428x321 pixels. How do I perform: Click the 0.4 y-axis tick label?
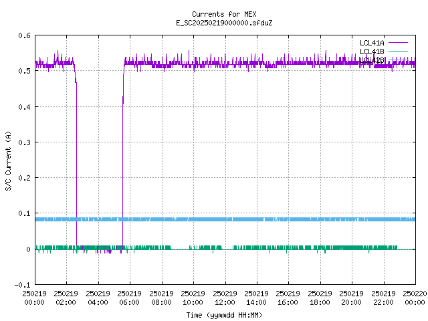[24, 107]
